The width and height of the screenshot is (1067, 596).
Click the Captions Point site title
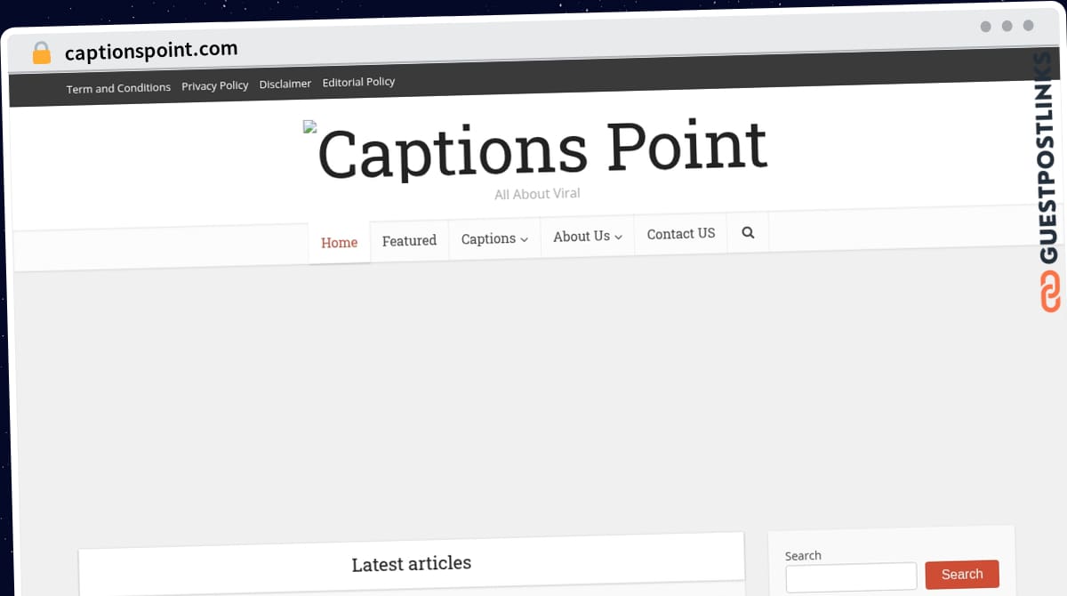point(542,149)
